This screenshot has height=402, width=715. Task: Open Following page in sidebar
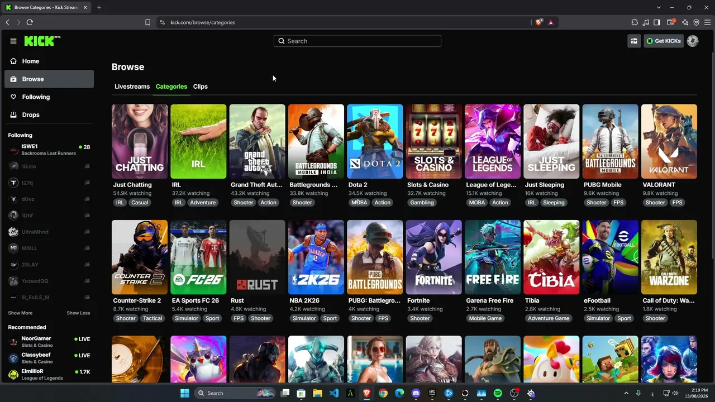tap(49, 97)
